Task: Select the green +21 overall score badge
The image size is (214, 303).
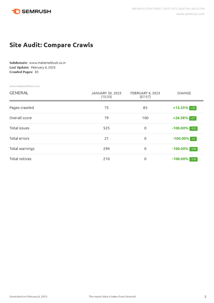Action: pos(193,118)
